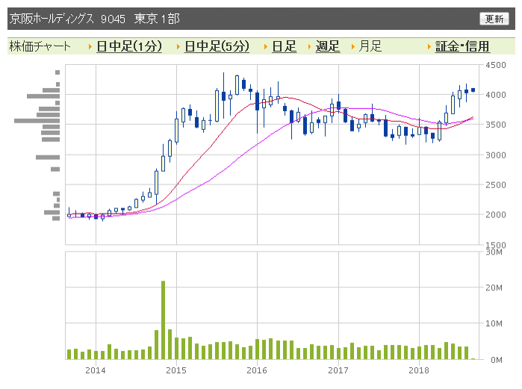Open the 日中足(1分) intraday chart link
522x389 pixels.
129,46
